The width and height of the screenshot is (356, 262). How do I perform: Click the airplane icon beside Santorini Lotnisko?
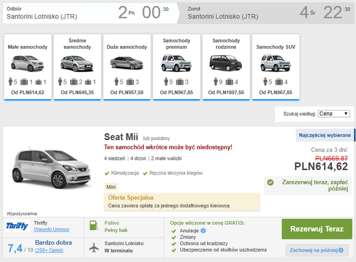click(94, 247)
